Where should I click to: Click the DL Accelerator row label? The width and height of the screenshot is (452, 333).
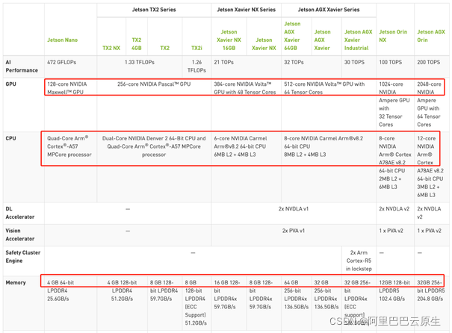(x=20, y=213)
